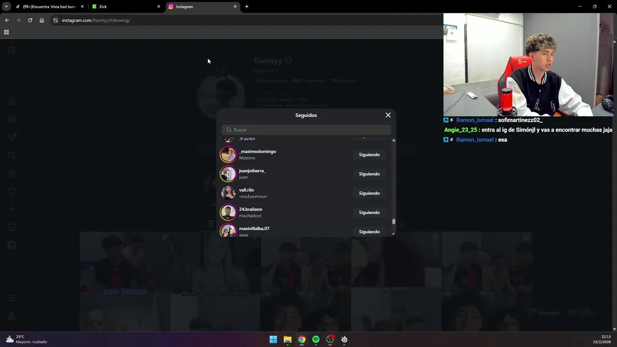Click the list scrollbar up arrow

394,140
